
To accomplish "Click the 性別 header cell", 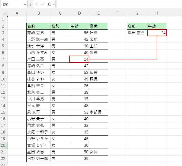I will 60,26.
